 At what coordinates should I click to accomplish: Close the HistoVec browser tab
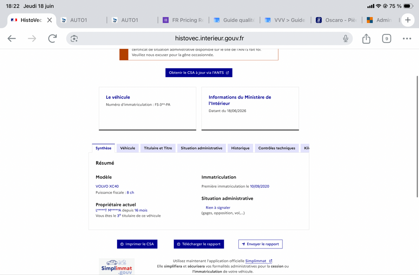[50, 20]
